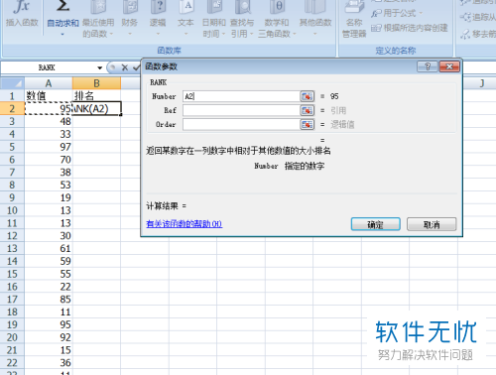Screen dimensions: 496x375
Task: Open the Text (文本) functions list
Action: click(x=186, y=18)
